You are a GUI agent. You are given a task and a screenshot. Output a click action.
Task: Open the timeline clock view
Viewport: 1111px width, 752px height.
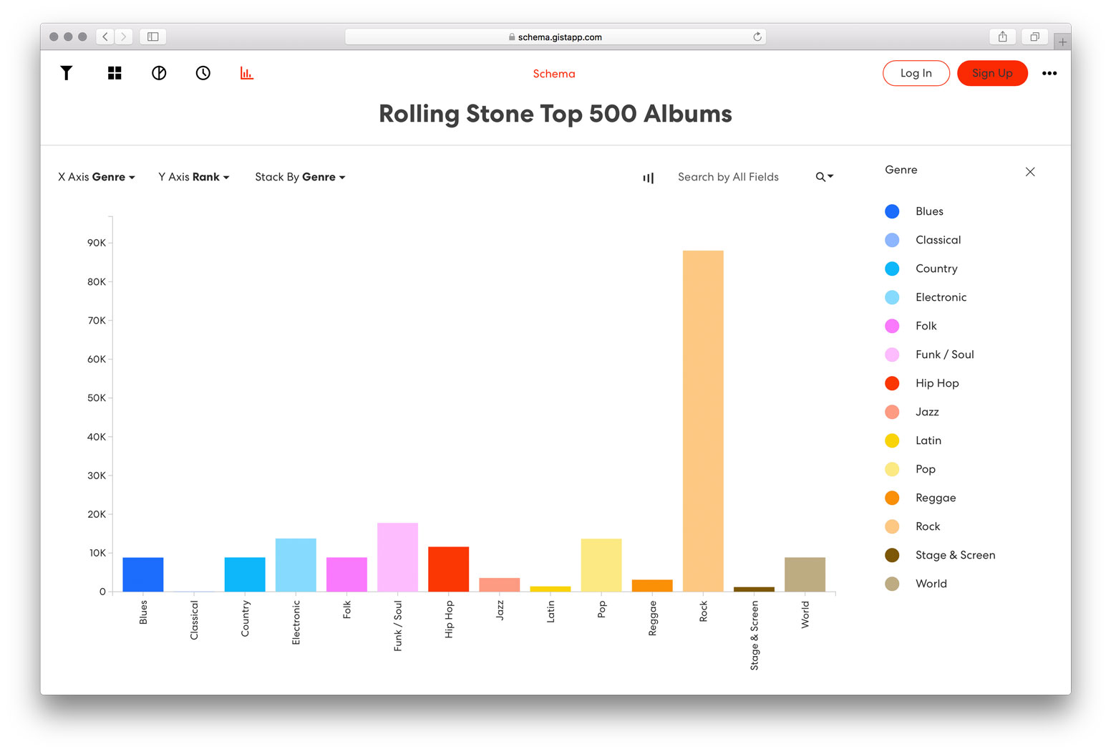pos(203,73)
